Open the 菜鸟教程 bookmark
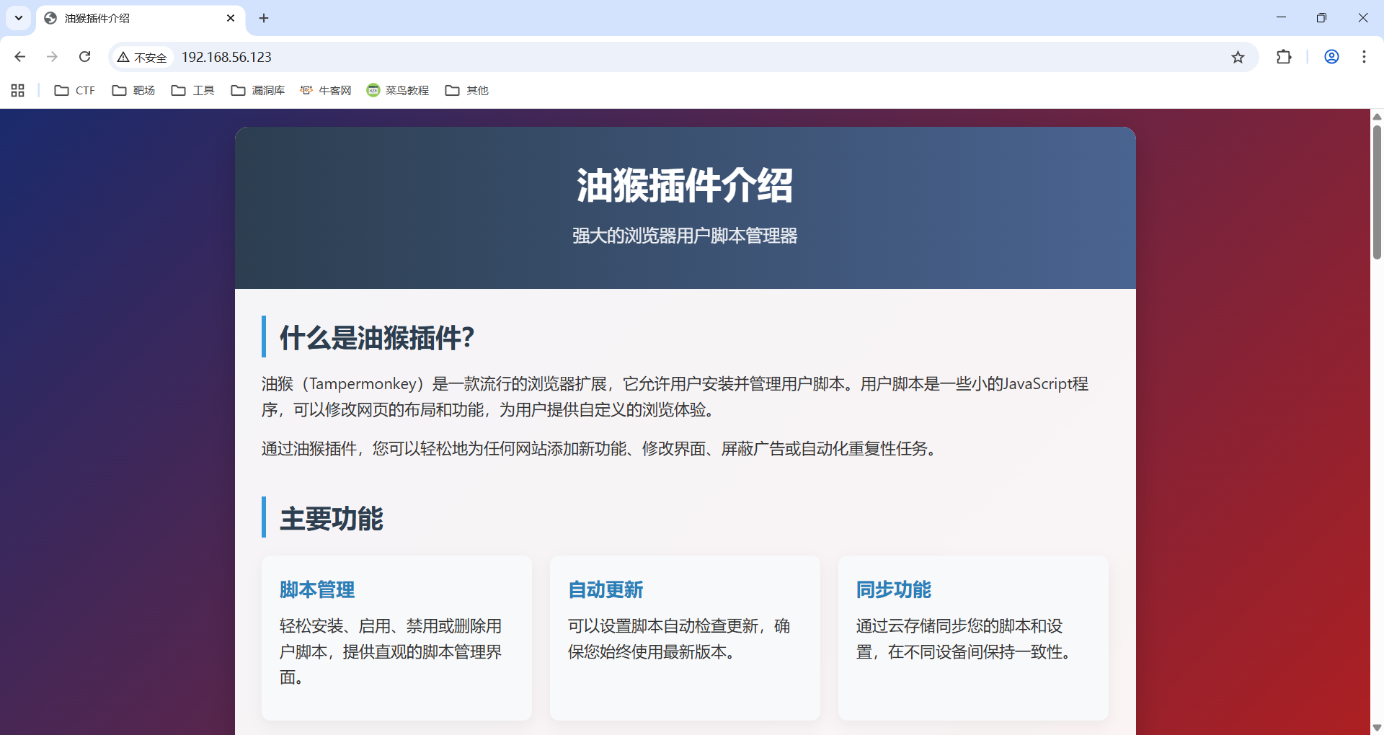 (x=398, y=90)
